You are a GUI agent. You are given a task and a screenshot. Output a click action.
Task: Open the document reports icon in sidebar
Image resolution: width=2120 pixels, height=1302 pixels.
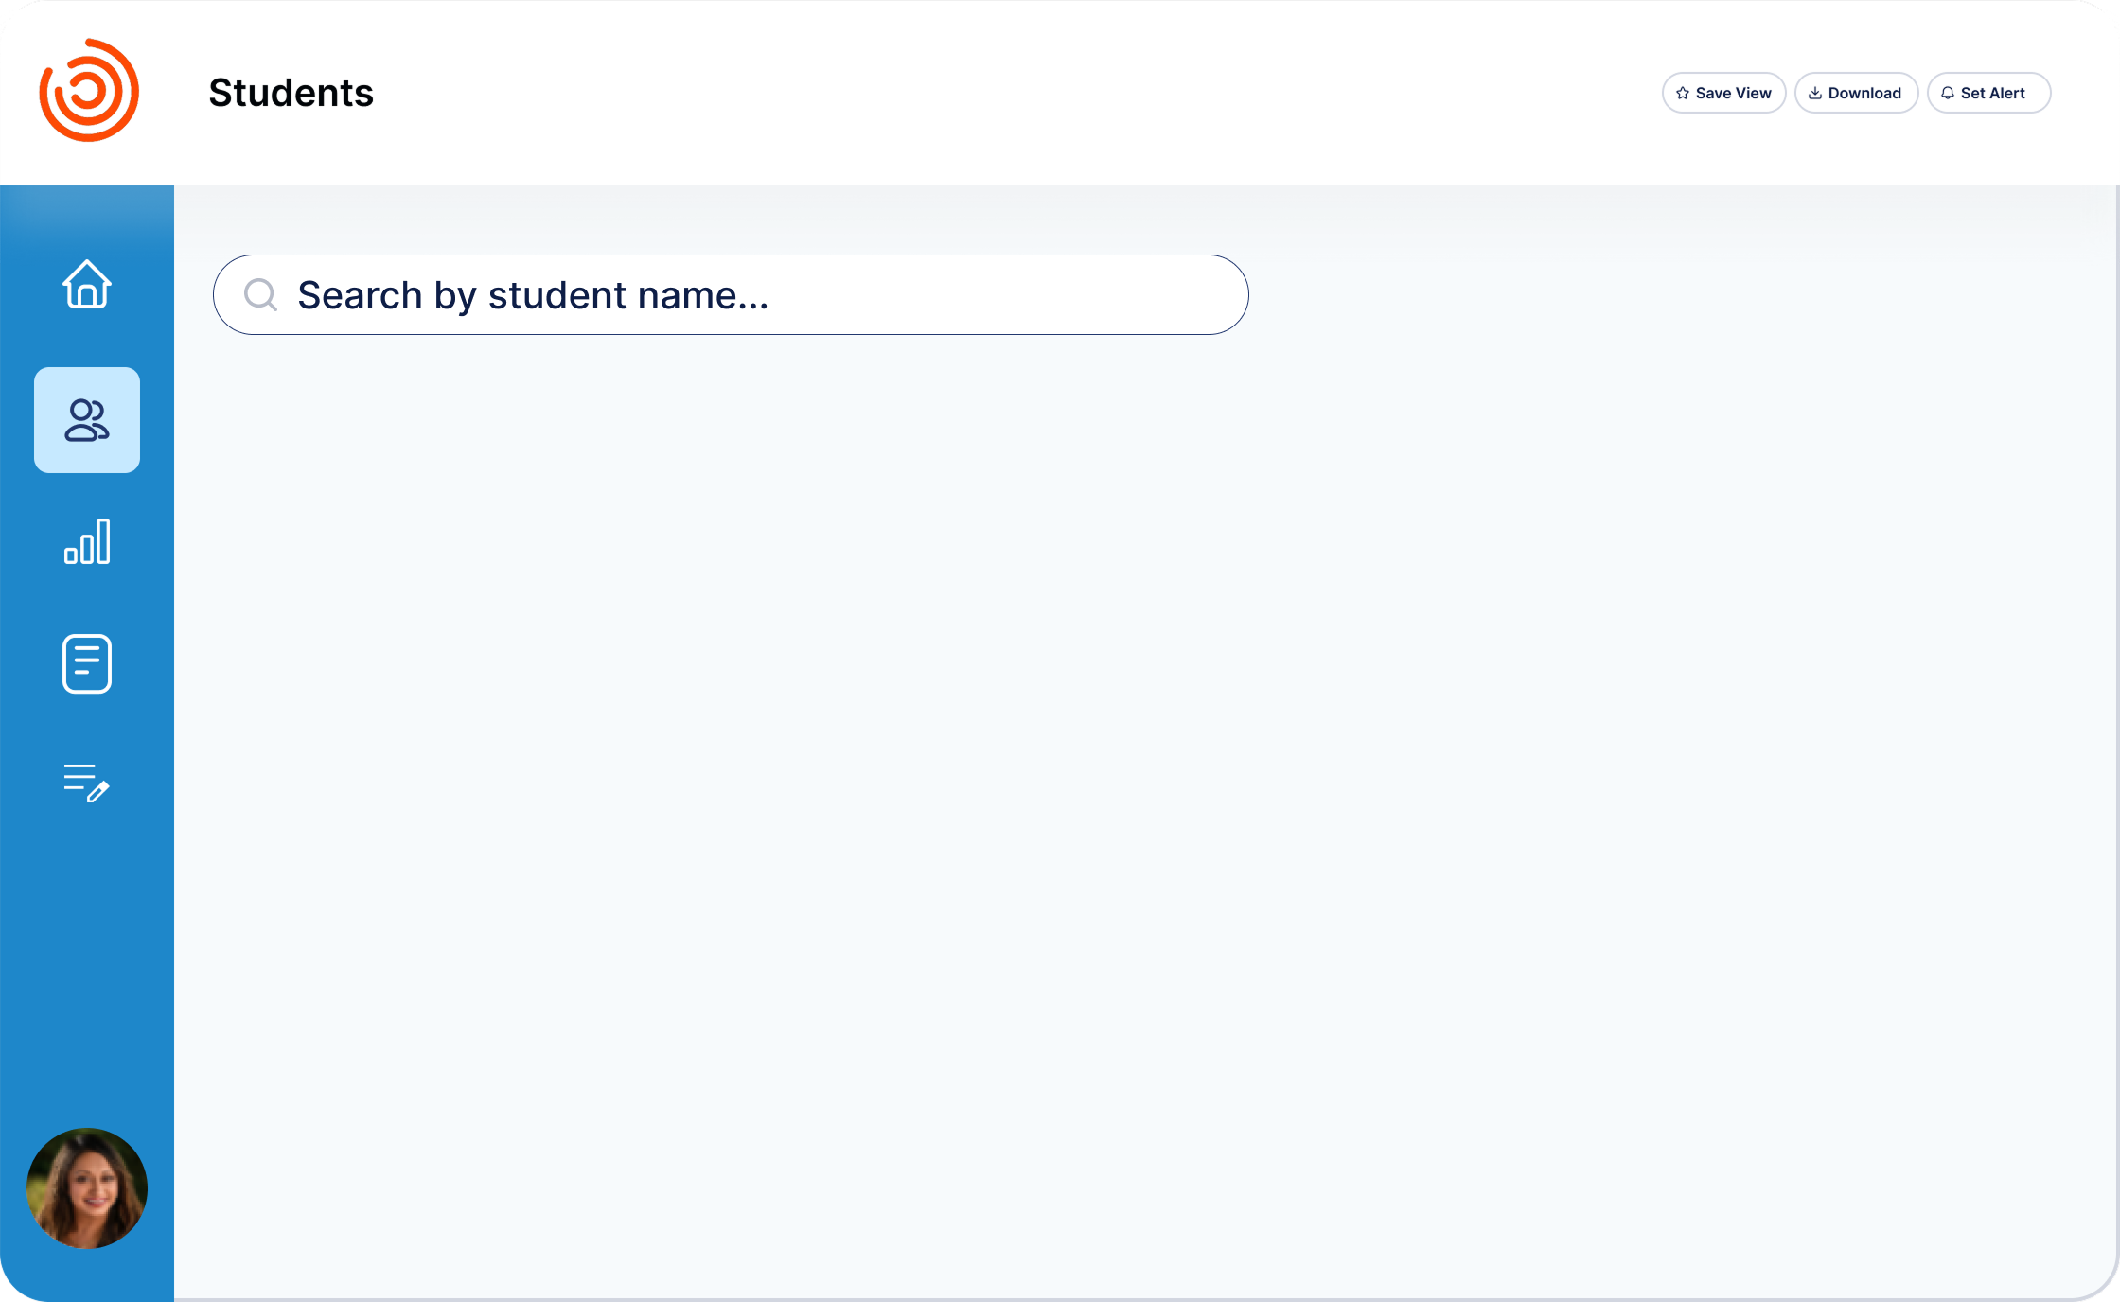pos(87,663)
